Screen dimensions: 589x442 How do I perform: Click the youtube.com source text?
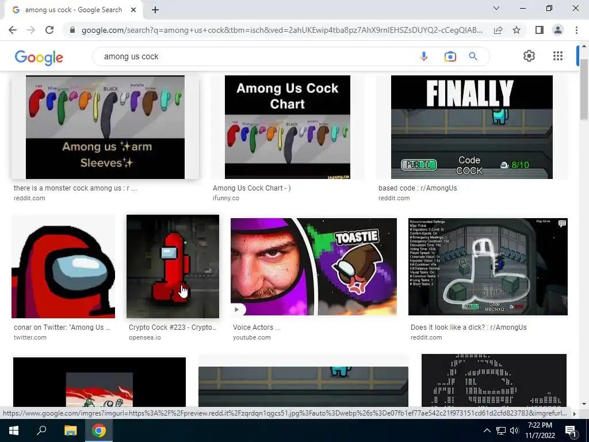click(252, 337)
